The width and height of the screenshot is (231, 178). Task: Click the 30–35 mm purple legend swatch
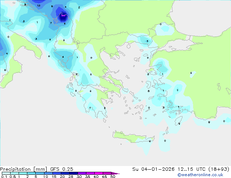pyautogui.click(x=82, y=173)
